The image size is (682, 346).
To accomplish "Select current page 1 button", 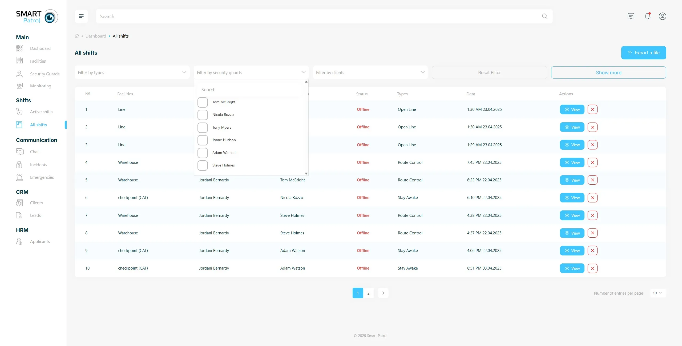I will pyautogui.click(x=358, y=293).
